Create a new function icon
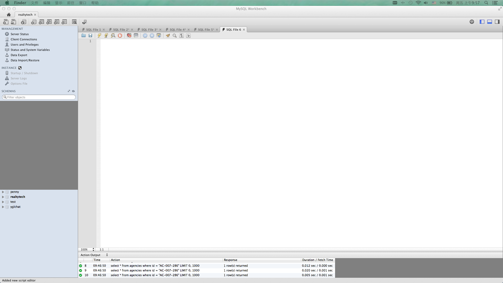This screenshot has height=283, width=503. [64, 22]
